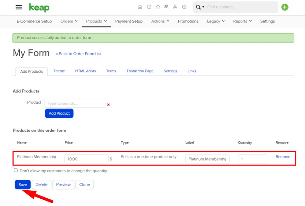The height and width of the screenshot is (206, 305).
Task: Go to the home icon
Action: [140, 7]
